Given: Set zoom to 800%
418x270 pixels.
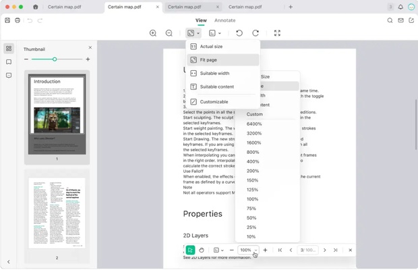Looking at the screenshot, I should click(x=253, y=152).
